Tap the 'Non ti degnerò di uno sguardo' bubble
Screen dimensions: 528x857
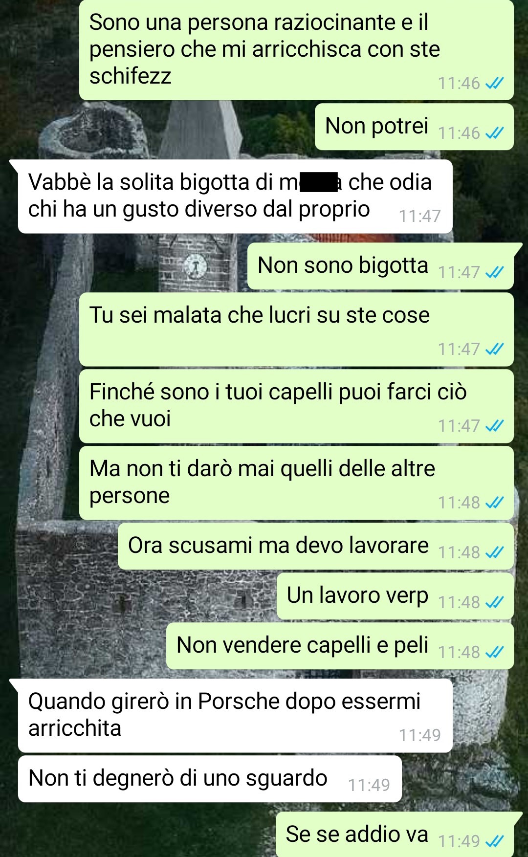coord(210,779)
